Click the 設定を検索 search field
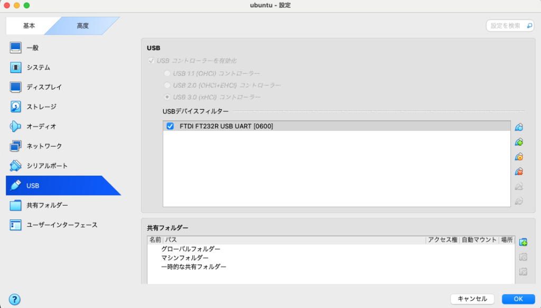Viewport: 541px width, 308px height. [x=509, y=25]
